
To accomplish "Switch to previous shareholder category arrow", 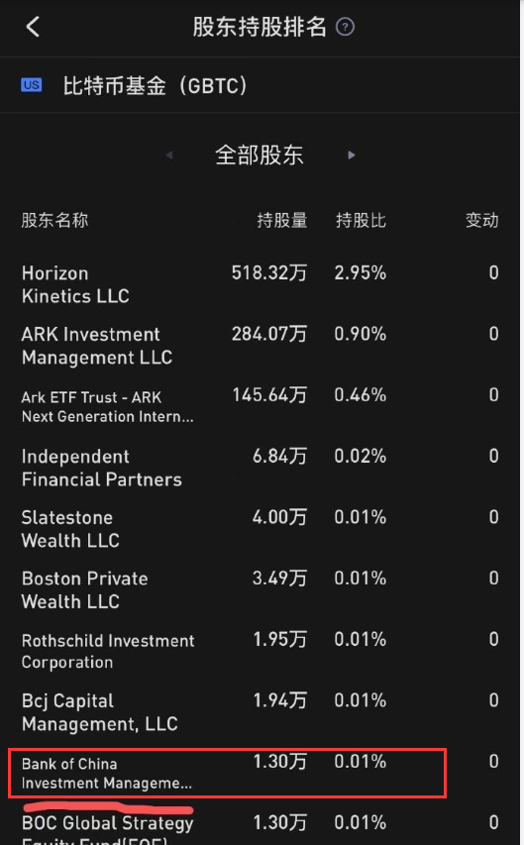I will point(169,156).
